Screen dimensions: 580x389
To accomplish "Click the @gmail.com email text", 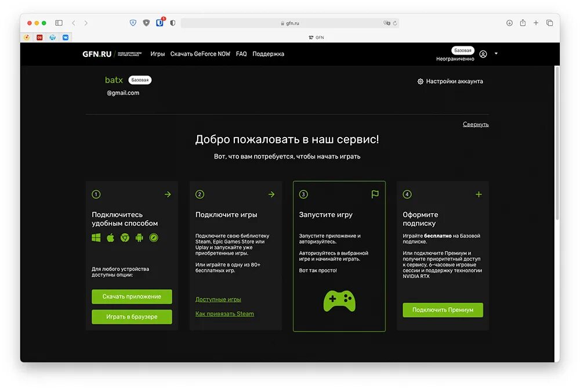I will point(123,93).
